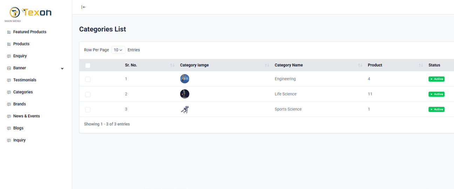Image resolution: width=454 pixels, height=189 pixels.
Task: Click product count 11 for Life Science
Action: tap(370, 94)
